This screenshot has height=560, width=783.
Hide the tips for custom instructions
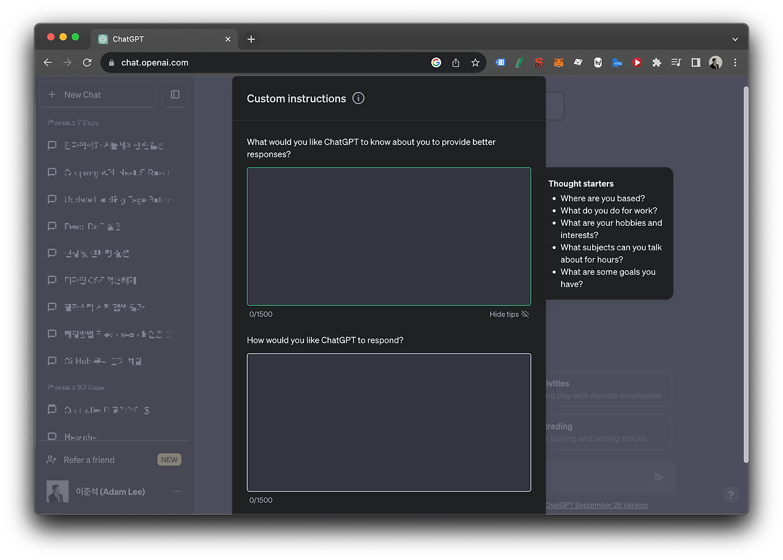509,314
